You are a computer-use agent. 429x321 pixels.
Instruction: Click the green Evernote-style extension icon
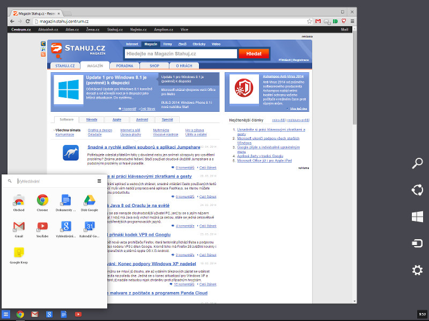(x=335, y=21)
